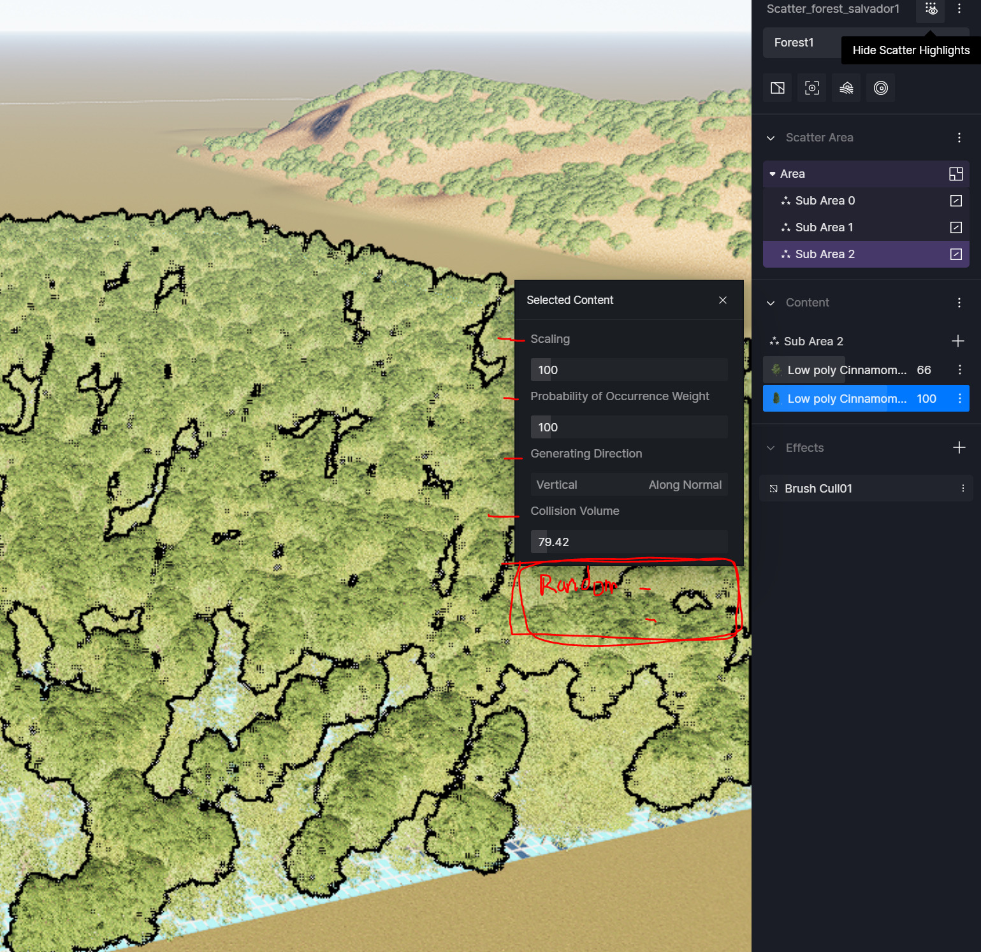The width and height of the screenshot is (981, 952).
Task: Open the Scatter Area three-dot menu
Action: tap(959, 138)
